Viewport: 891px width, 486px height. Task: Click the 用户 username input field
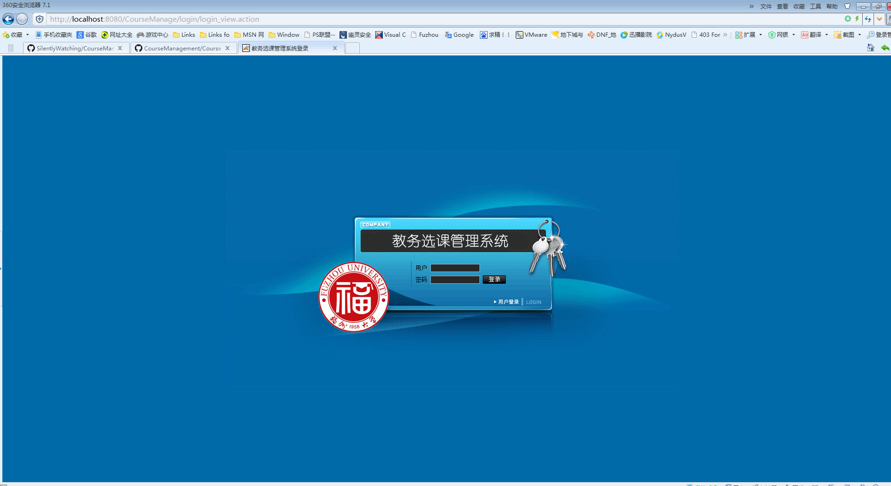coord(455,268)
